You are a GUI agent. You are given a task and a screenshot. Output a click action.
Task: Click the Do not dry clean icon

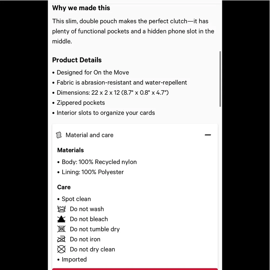click(x=62, y=249)
